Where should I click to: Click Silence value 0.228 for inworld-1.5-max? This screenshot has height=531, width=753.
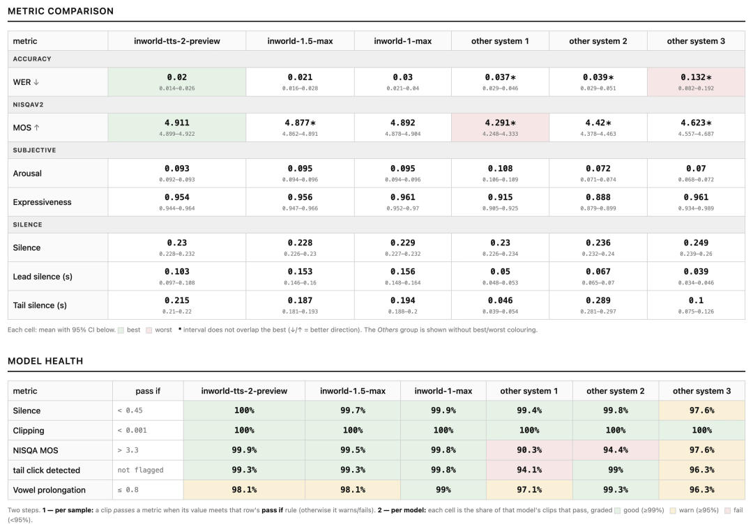[300, 243]
